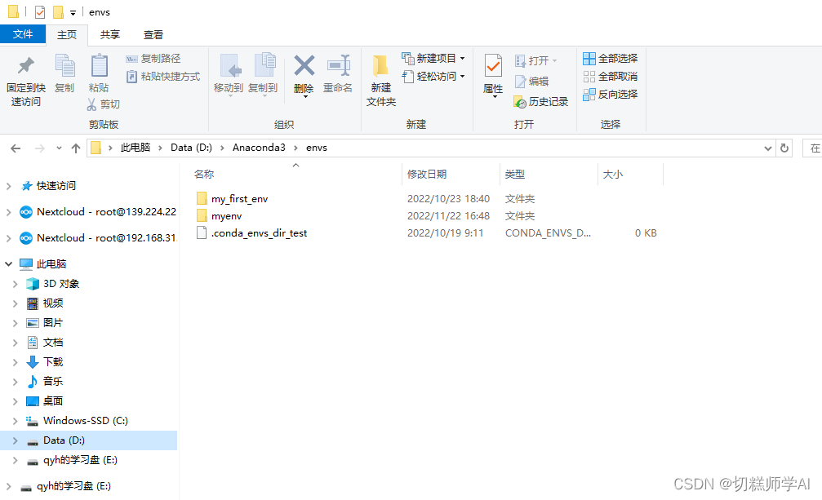
Task: Sort by Name (名称) column header
Action: point(204,175)
